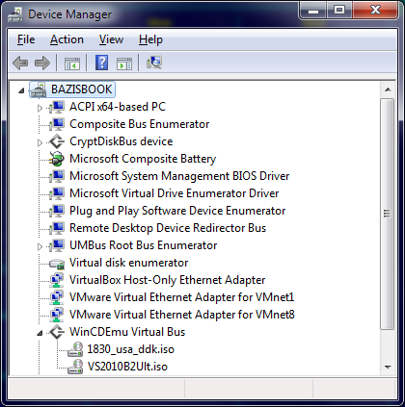Select VS2010B2Ult.iso virtual drive entry
The width and height of the screenshot is (405, 407).
coord(127,367)
